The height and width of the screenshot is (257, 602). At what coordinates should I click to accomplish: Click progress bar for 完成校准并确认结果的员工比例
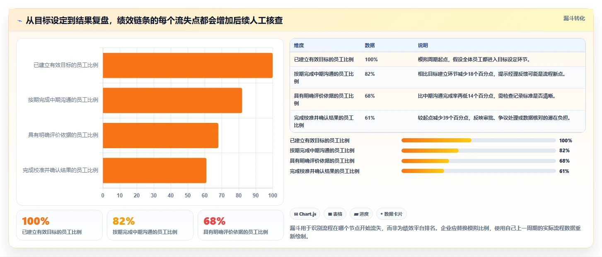(479, 171)
